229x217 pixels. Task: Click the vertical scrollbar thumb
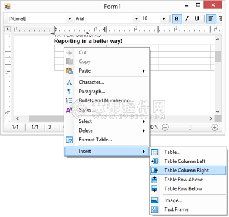pyautogui.click(x=218, y=56)
